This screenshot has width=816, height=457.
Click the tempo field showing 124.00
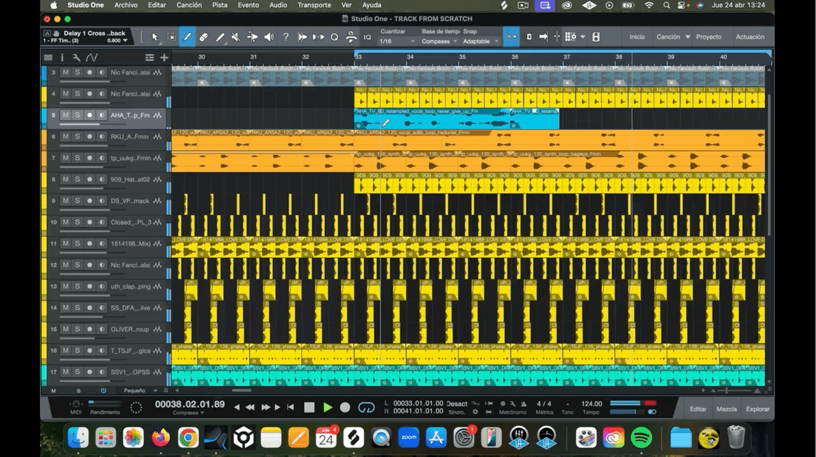coord(591,404)
